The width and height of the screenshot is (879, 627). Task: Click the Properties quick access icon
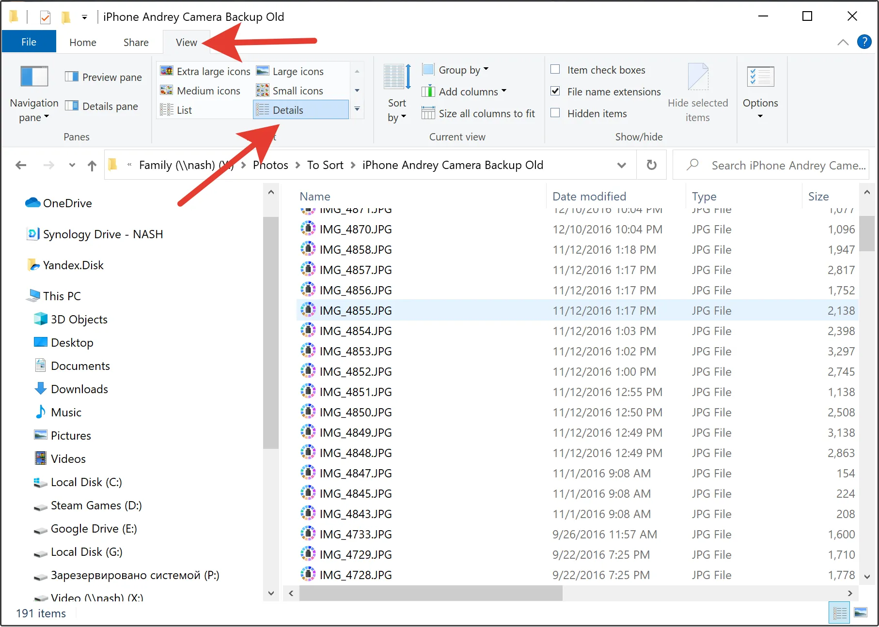pyautogui.click(x=45, y=17)
